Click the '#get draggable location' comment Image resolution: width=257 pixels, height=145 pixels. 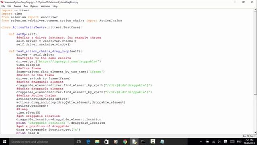pyautogui.click(x=38, y=116)
